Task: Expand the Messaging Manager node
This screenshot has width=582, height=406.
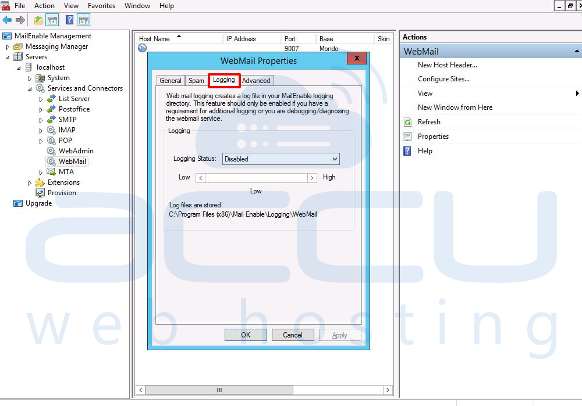Action: click(8, 47)
